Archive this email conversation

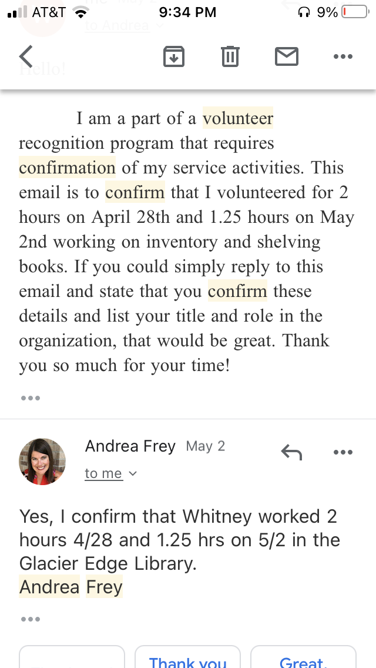click(x=174, y=56)
